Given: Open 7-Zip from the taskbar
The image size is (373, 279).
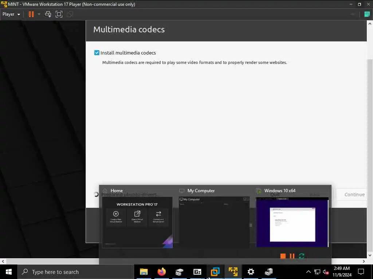Looking at the screenshot, I should [197, 272].
